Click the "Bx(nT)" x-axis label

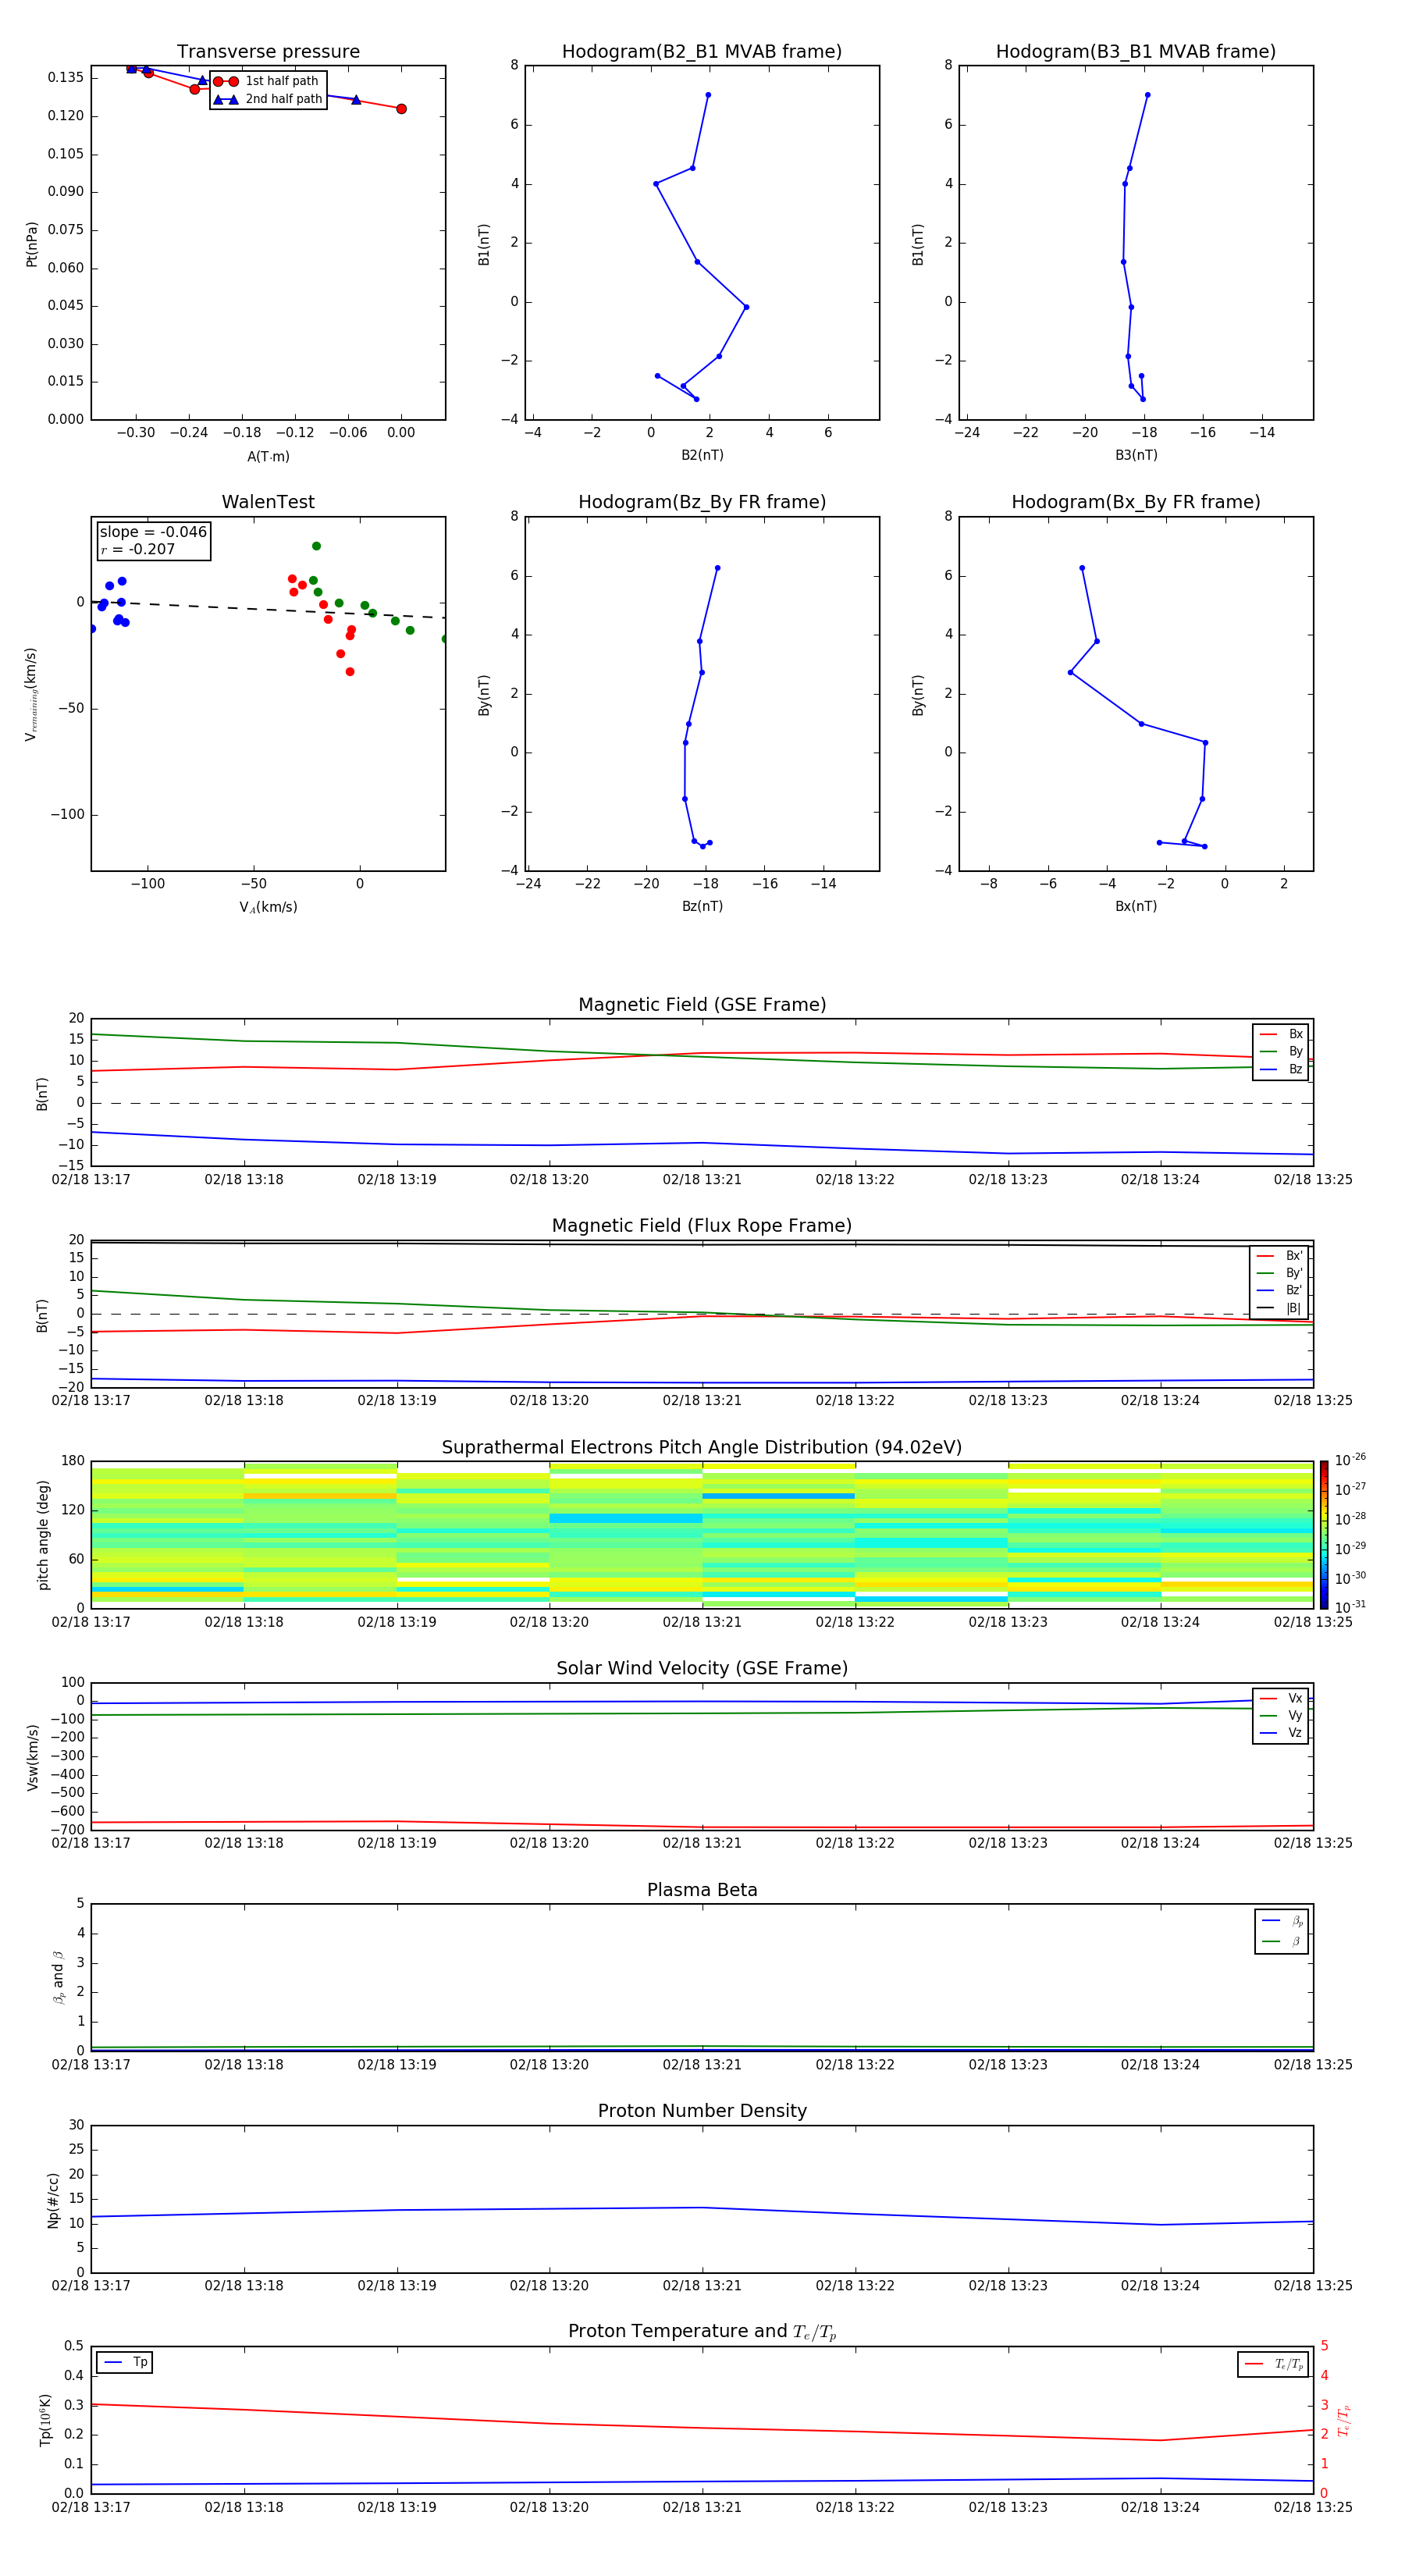coord(1136,906)
